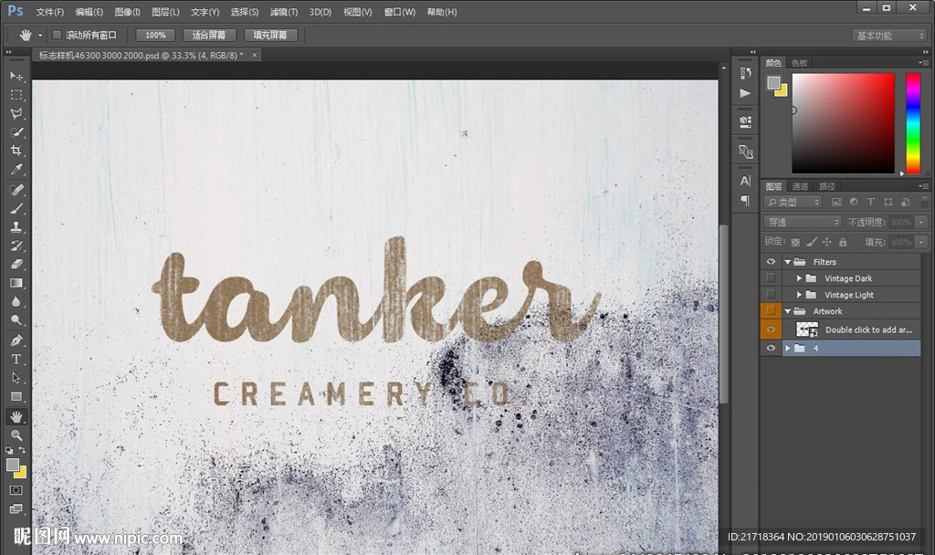Screen dimensions: 935x555
Task: Select the Dodge tool
Action: coord(16,320)
